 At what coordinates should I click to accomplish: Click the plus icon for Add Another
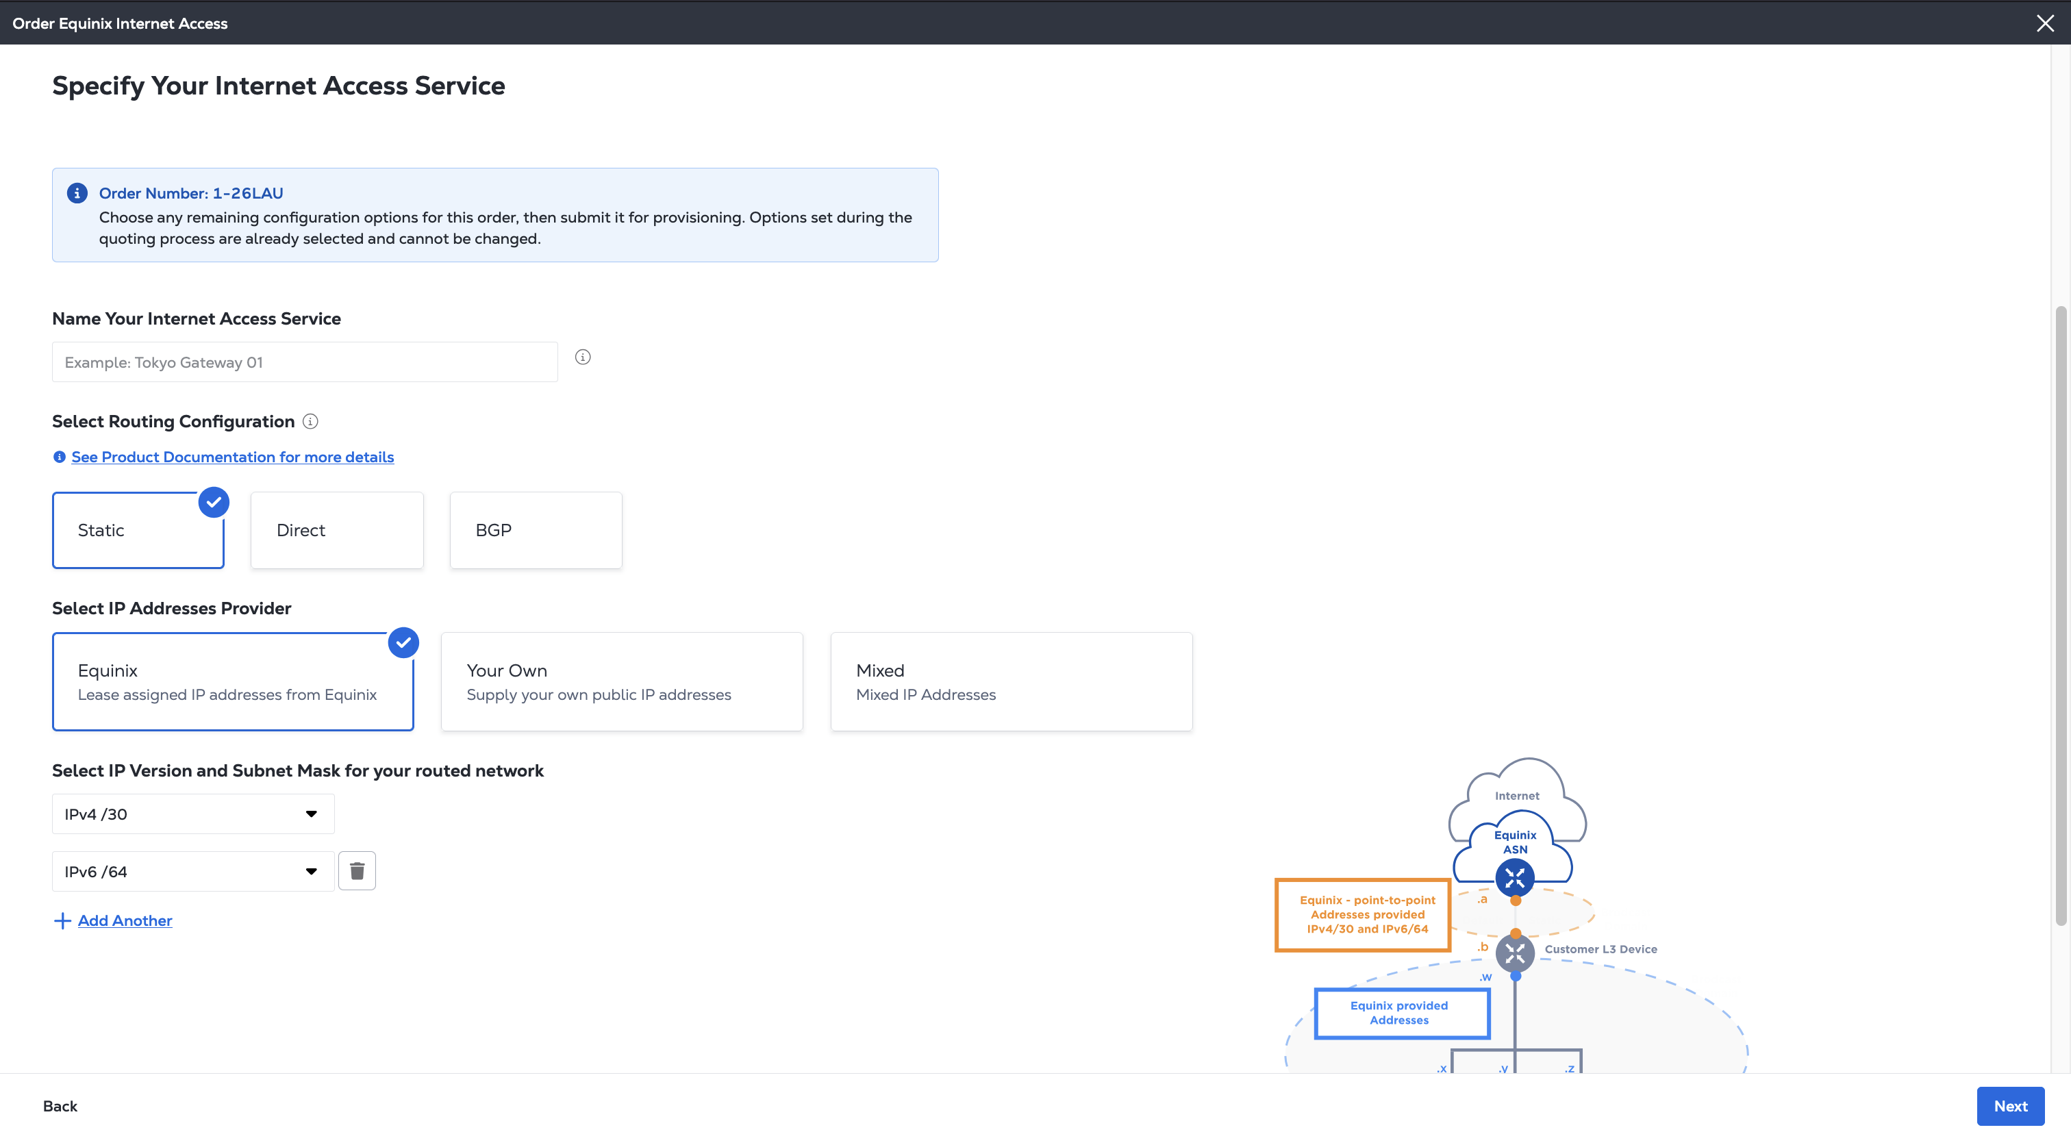tap(62, 920)
